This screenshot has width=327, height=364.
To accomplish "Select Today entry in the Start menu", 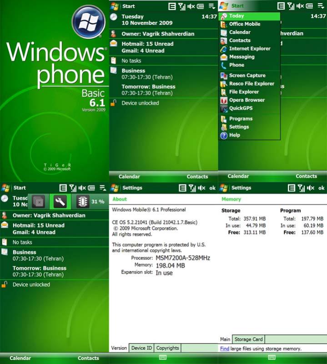I will 249,16.
